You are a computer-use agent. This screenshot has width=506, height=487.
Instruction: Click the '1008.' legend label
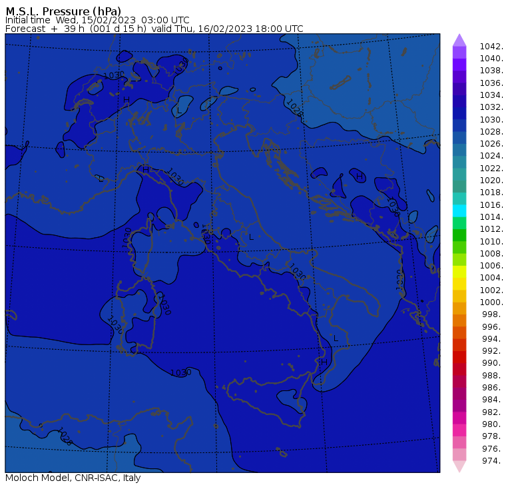pyautogui.click(x=491, y=254)
